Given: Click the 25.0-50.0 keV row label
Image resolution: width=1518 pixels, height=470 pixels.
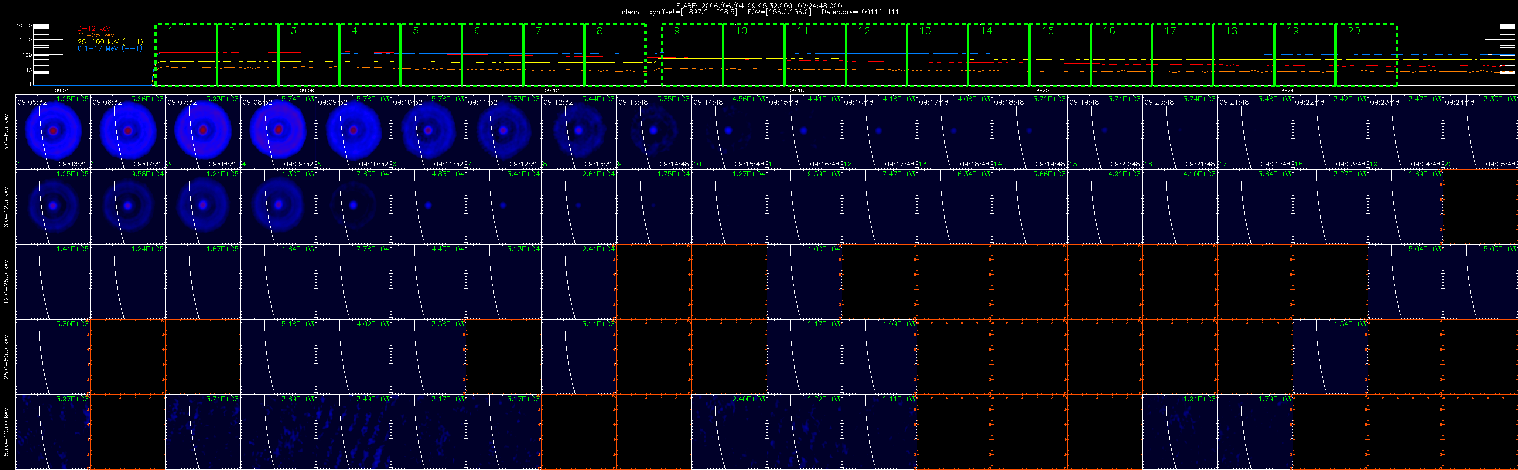Looking at the screenshot, I should (x=7, y=356).
